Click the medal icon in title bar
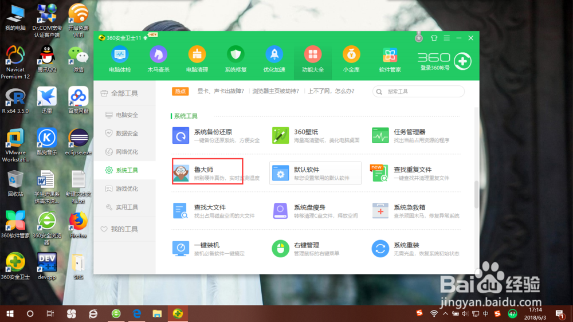 click(x=419, y=37)
